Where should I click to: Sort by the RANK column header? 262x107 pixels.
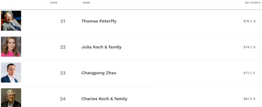point(54,3)
